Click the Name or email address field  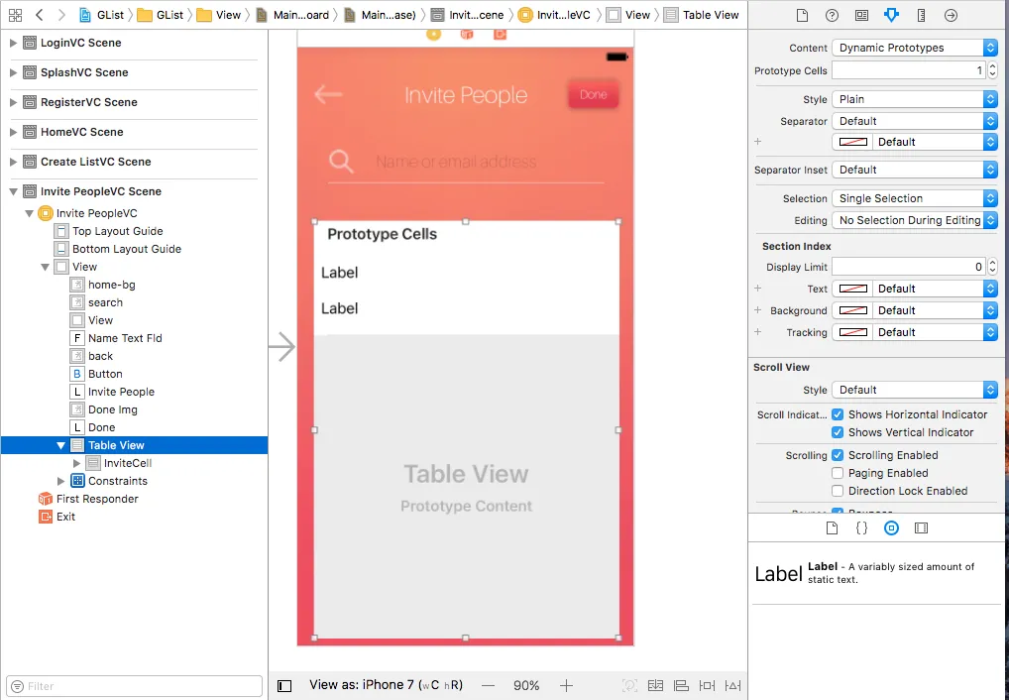pos(456,162)
